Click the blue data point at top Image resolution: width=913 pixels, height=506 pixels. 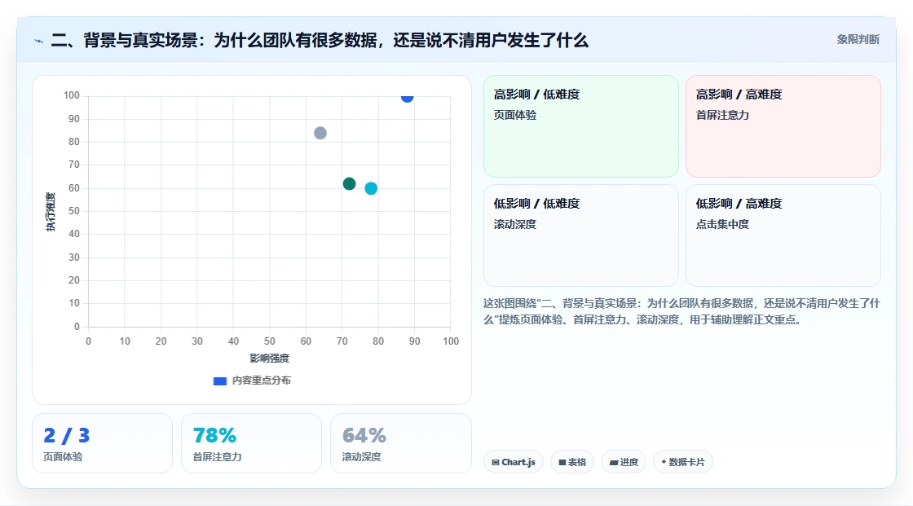(x=407, y=97)
